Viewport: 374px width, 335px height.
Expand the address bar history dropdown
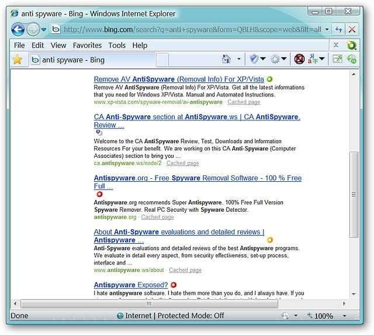tap(326, 29)
